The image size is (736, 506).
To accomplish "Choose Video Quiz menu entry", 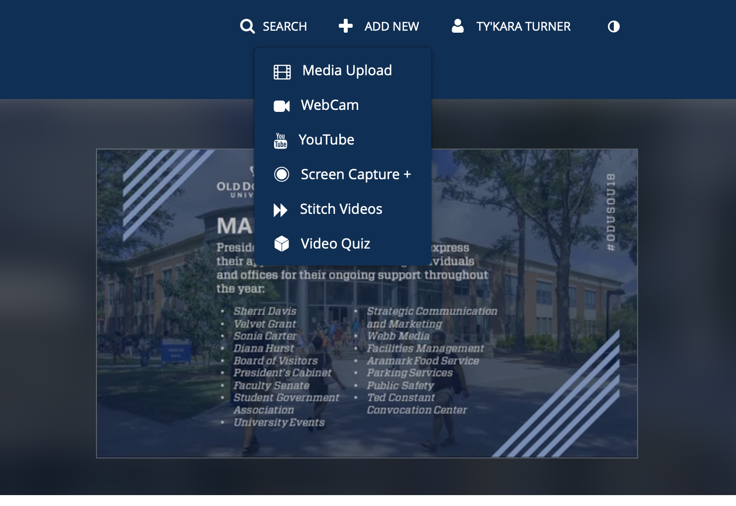I will pyautogui.click(x=335, y=244).
